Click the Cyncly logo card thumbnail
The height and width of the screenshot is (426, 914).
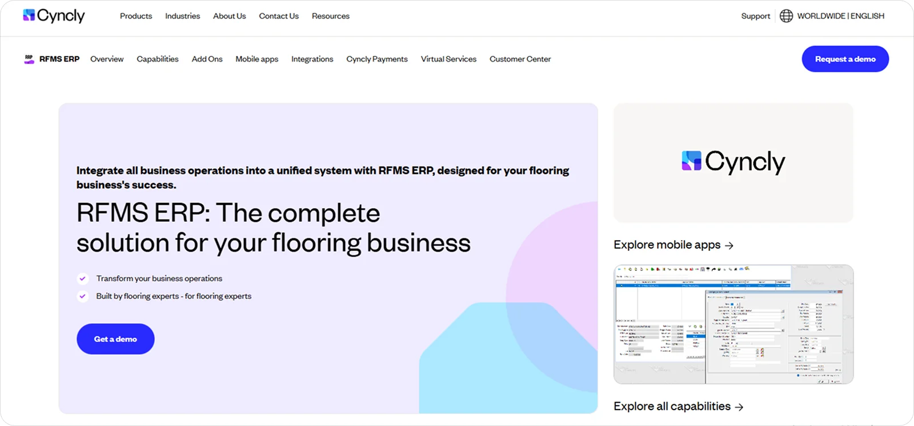coord(733,163)
